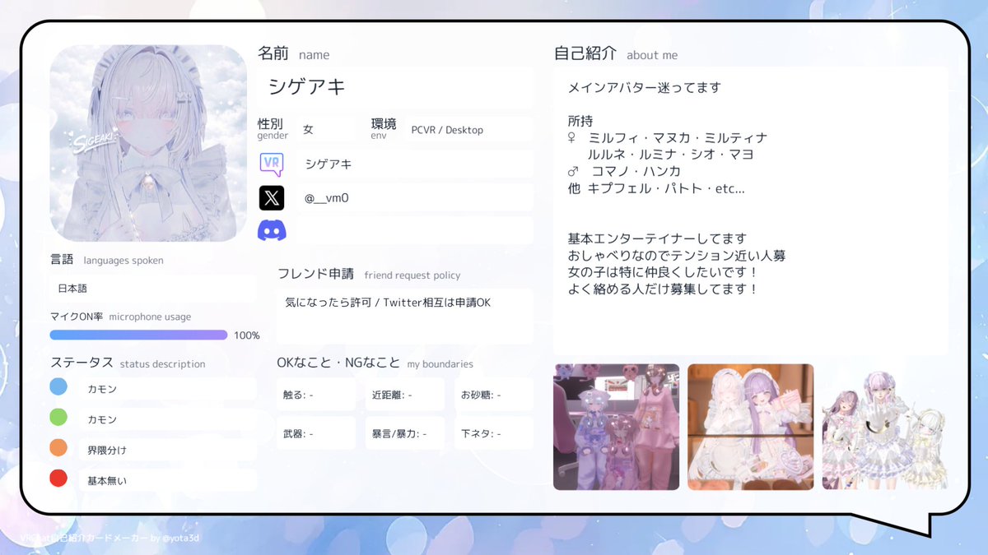988x555 pixels.
Task: Click the environment field PCVR / Desktop
Action: click(x=468, y=130)
